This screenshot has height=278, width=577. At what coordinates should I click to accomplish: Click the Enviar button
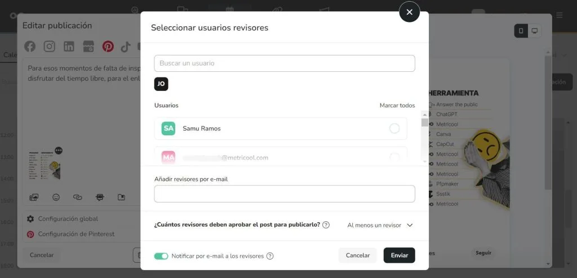[400, 256]
